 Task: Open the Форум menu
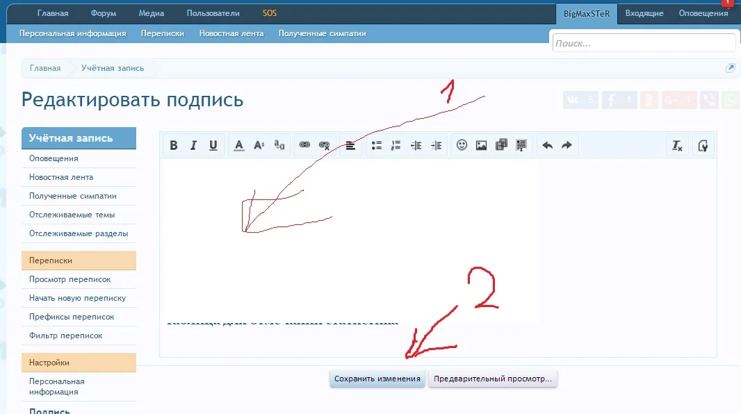point(103,13)
